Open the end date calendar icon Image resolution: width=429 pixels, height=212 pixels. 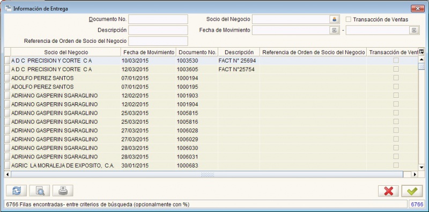[x=414, y=30]
